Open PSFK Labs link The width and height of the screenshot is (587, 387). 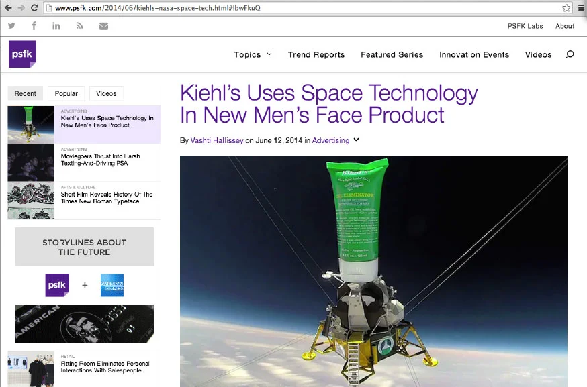pos(525,26)
